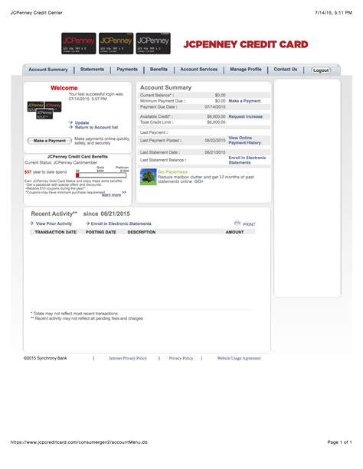Click the Logout button

[x=321, y=70]
